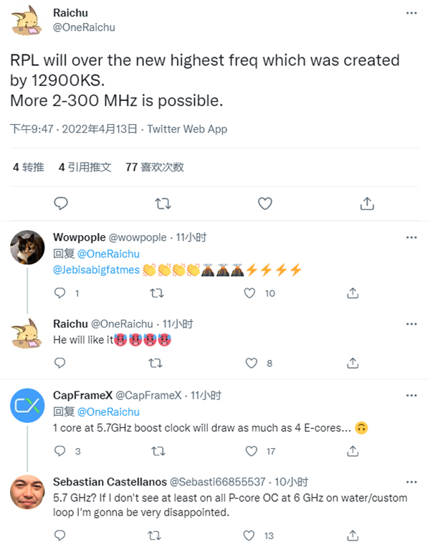The image size is (430, 547).
Task: View the 4 quote tweets
Action: [85, 167]
